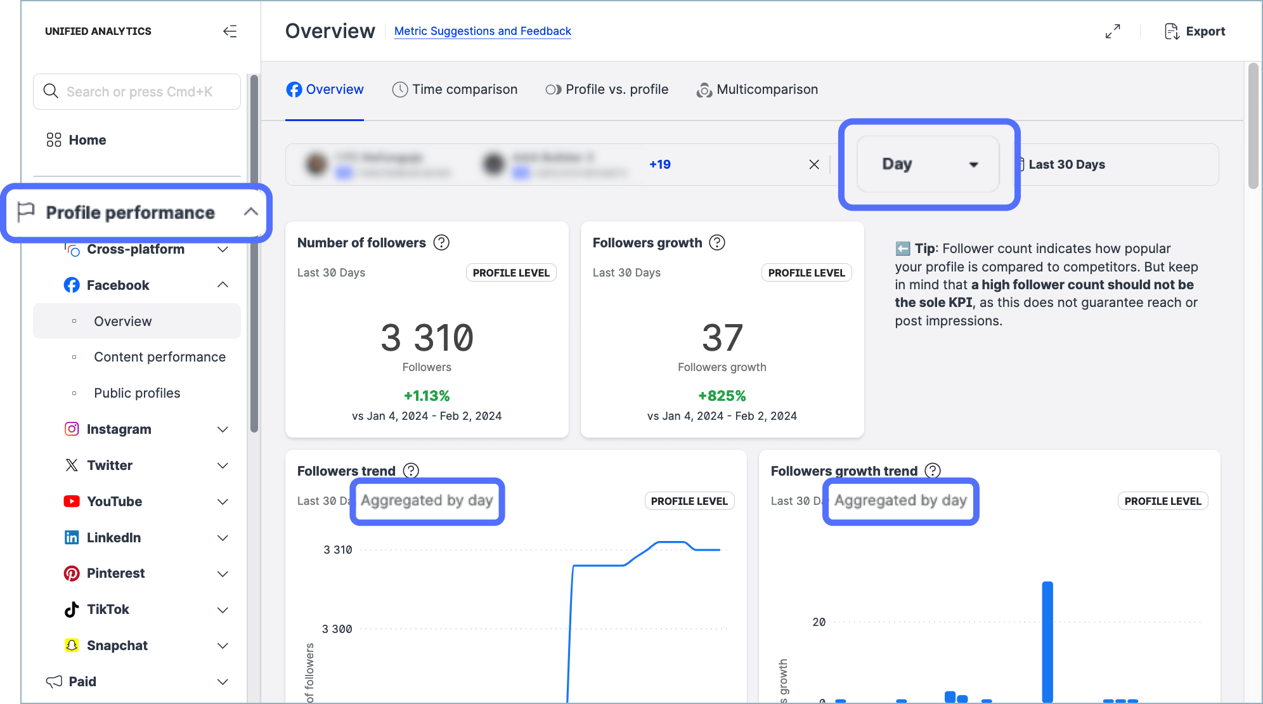The width and height of the screenshot is (1263, 704).
Task: Expand the YouTube sidebar section
Action: pos(223,502)
